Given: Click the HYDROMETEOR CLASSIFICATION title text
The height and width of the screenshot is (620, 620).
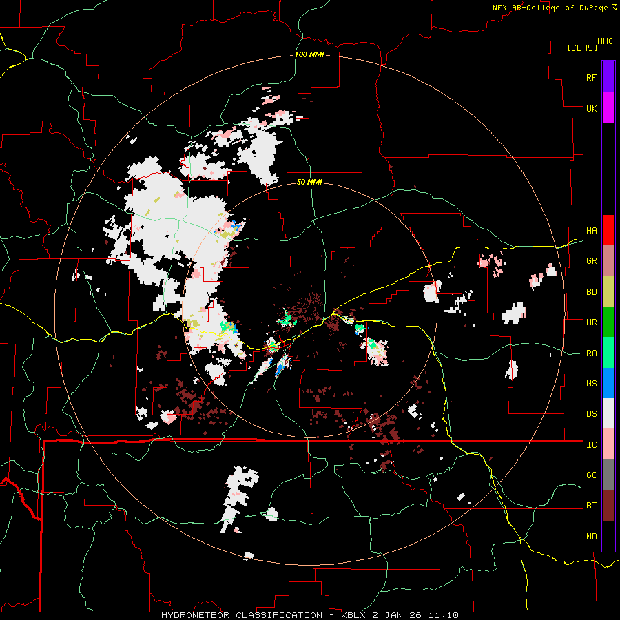Looking at the screenshot, I should (x=242, y=615).
